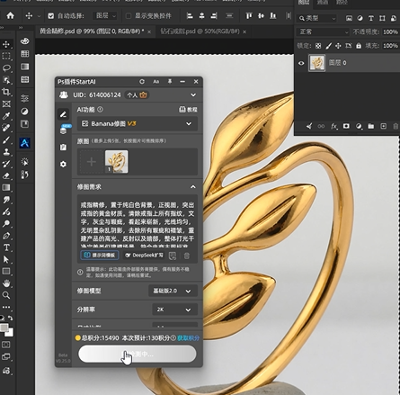
Task: Click Home icon in options bar
Action: click(11, 15)
